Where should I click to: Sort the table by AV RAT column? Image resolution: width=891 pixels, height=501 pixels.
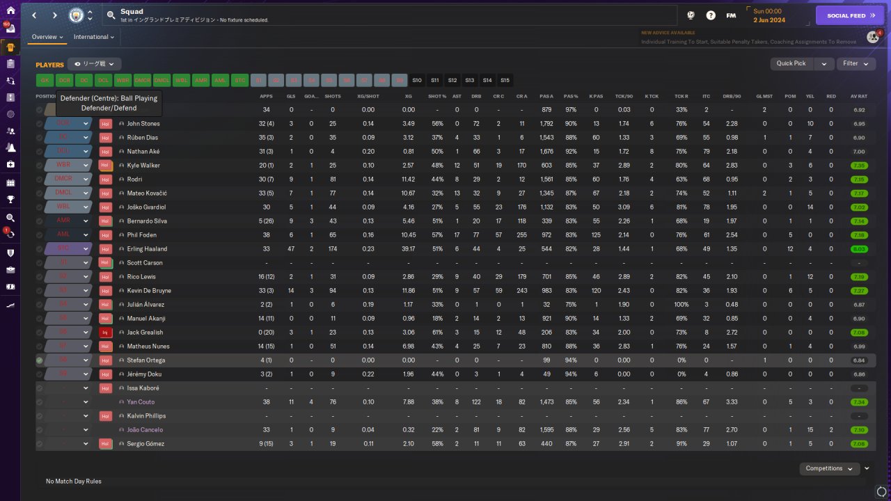[x=859, y=97]
